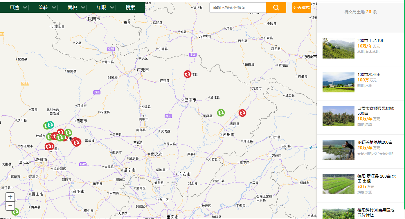405x219 pixels.
Task: Zoom in the map with plus button
Action: click(10, 197)
